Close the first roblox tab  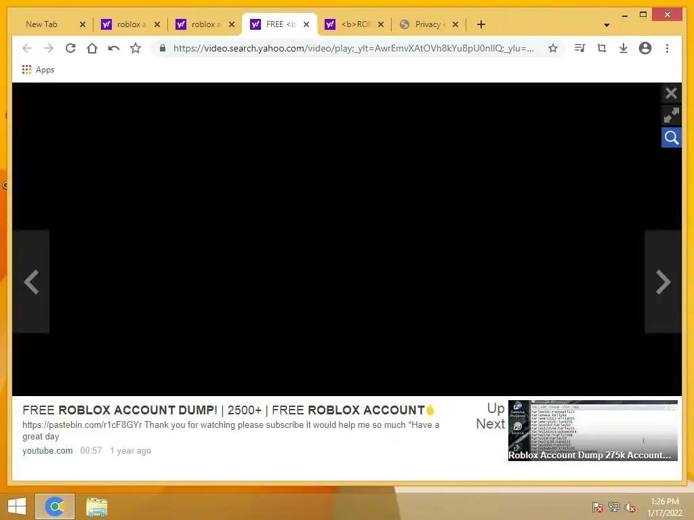click(x=157, y=25)
